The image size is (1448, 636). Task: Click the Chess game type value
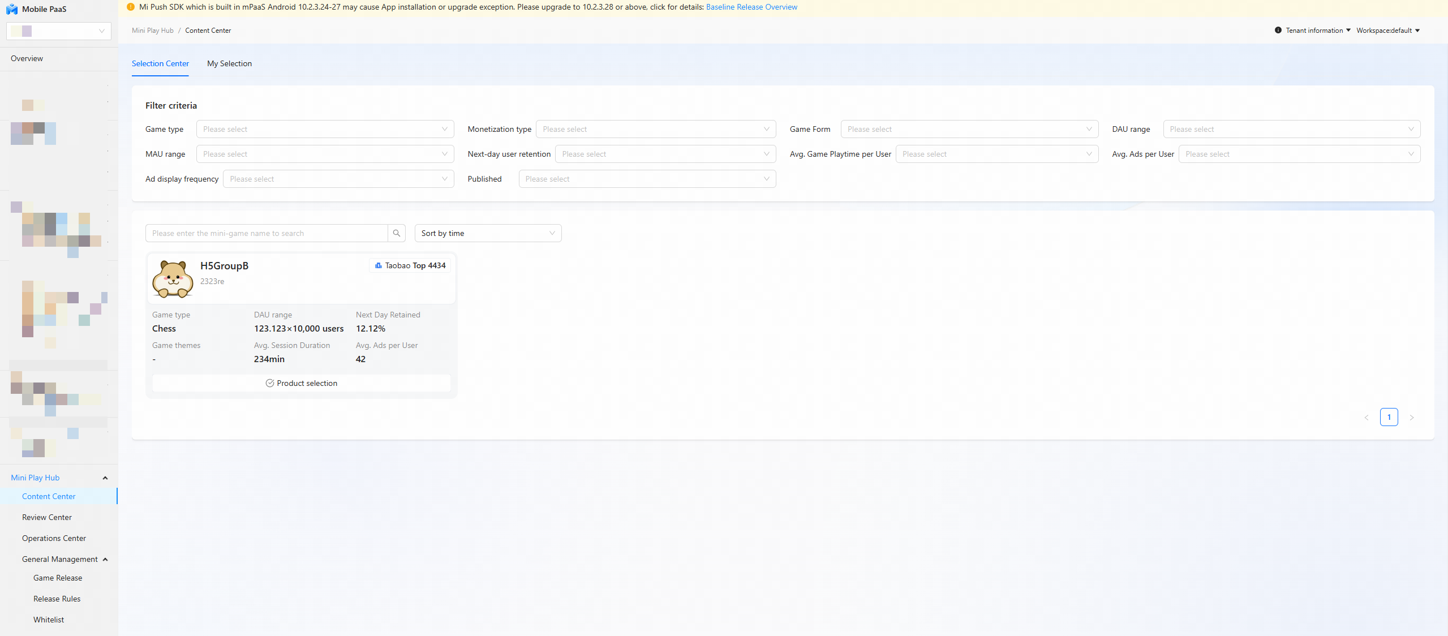click(x=164, y=329)
